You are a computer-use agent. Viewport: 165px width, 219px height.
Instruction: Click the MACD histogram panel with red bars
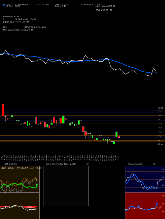click(x=20, y=206)
